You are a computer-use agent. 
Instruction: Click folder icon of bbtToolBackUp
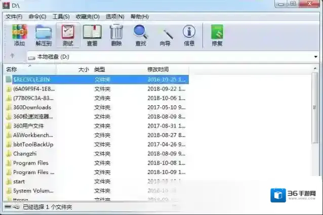click(9, 145)
